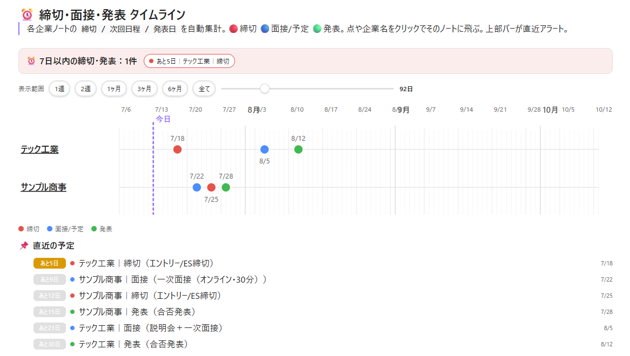Viewport: 630px width, 356px height.
Task: Open the テック工業｜締切（エントリー/ES締切）schedule row
Action: 323,263
